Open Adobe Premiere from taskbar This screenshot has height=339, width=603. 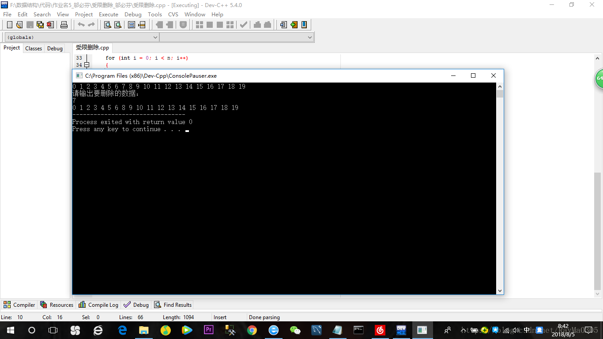pyautogui.click(x=209, y=330)
